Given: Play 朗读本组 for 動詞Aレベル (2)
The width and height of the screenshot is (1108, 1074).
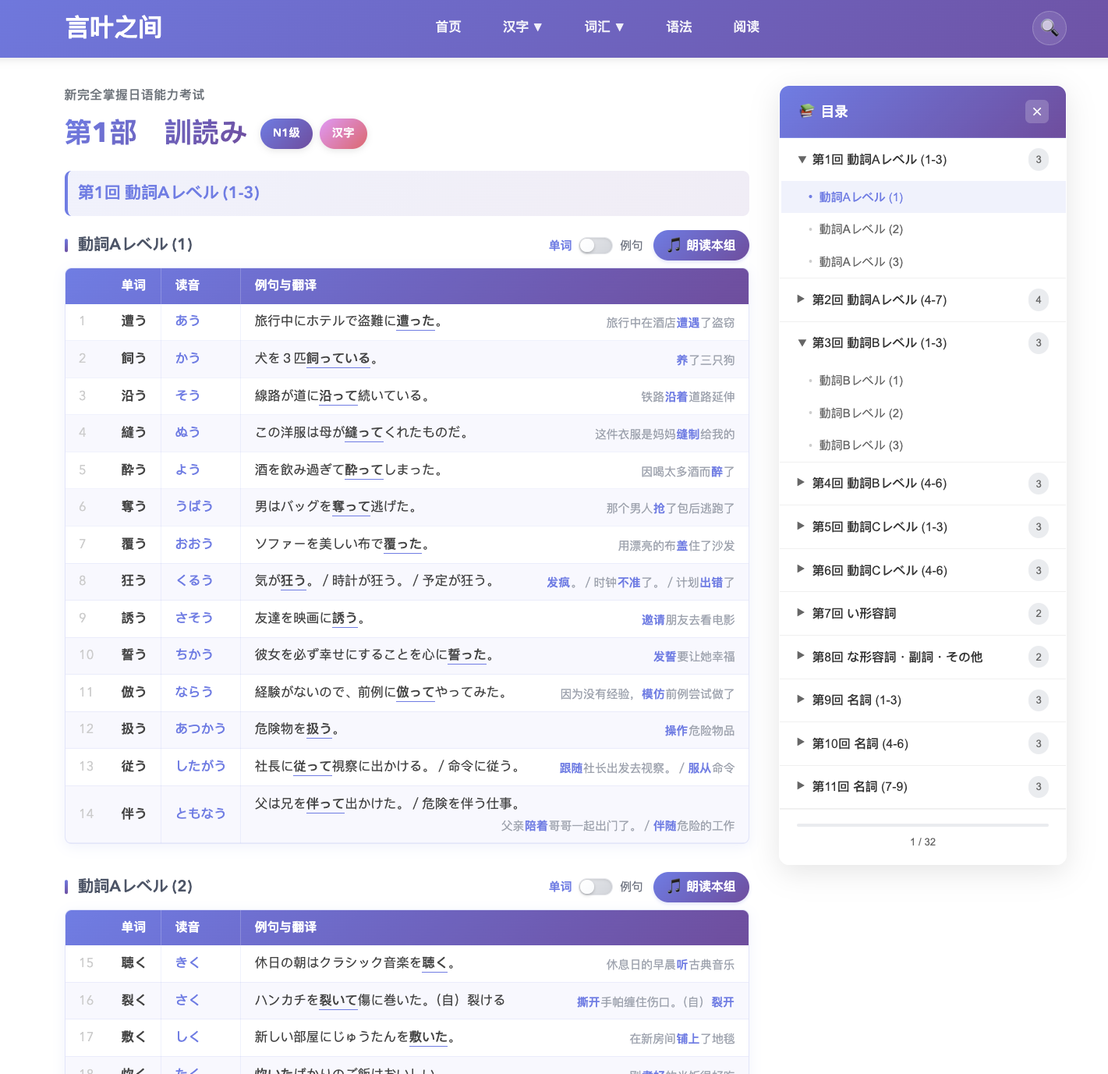Looking at the screenshot, I should click(701, 887).
